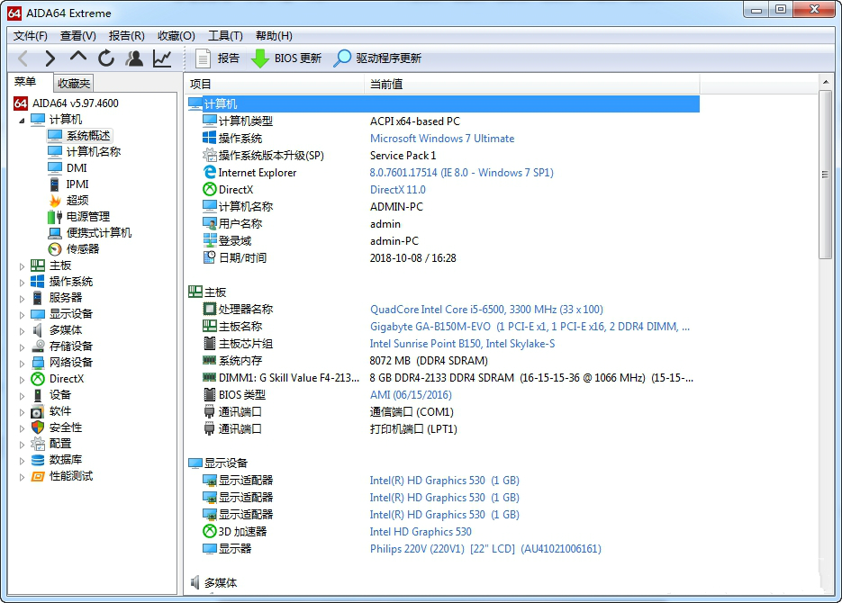Collapse the 计算机 tree node
The width and height of the screenshot is (842, 603).
(23, 120)
